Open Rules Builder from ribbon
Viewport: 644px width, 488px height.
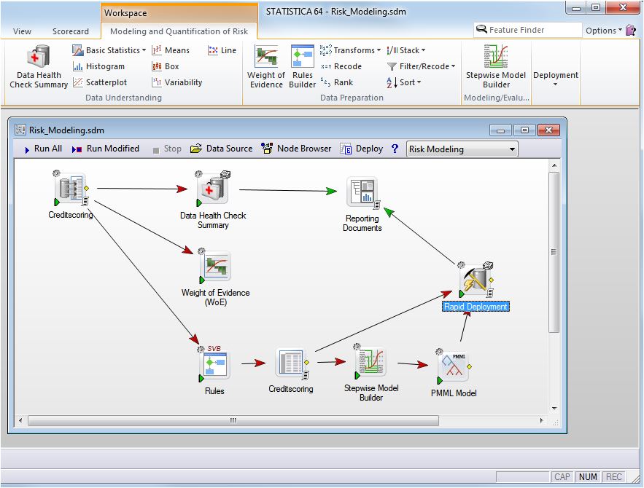point(302,67)
